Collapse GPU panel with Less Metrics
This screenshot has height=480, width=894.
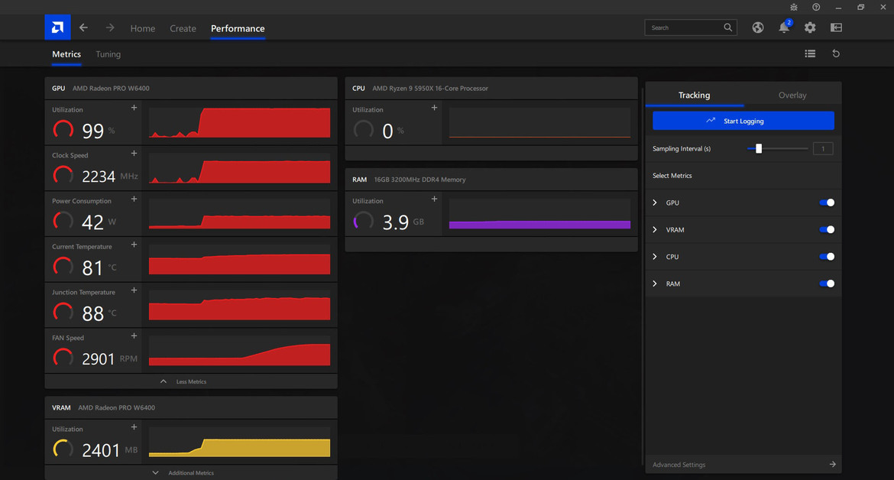[x=191, y=381]
